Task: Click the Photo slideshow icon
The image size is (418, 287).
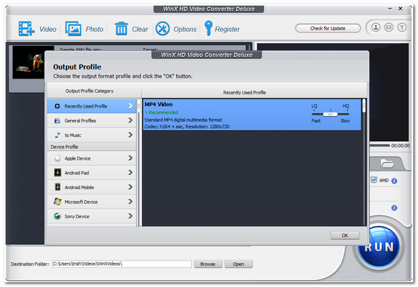Action: tap(73, 28)
